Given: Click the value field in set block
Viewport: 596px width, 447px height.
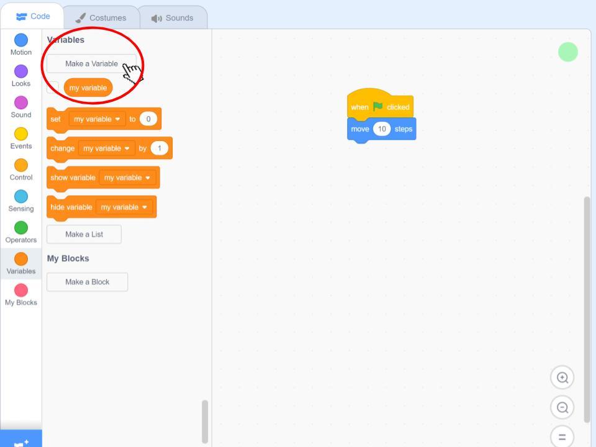Looking at the screenshot, I should point(148,119).
